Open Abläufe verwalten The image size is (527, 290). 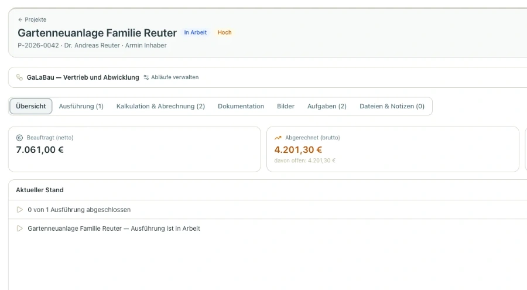coord(171,77)
